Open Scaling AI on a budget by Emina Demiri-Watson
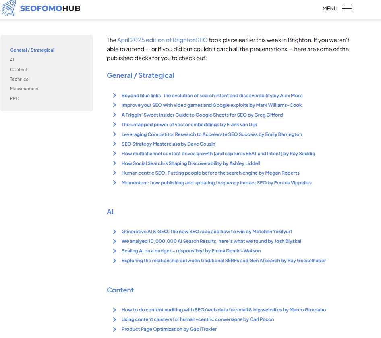The width and height of the screenshot is (381, 338). click(191, 251)
